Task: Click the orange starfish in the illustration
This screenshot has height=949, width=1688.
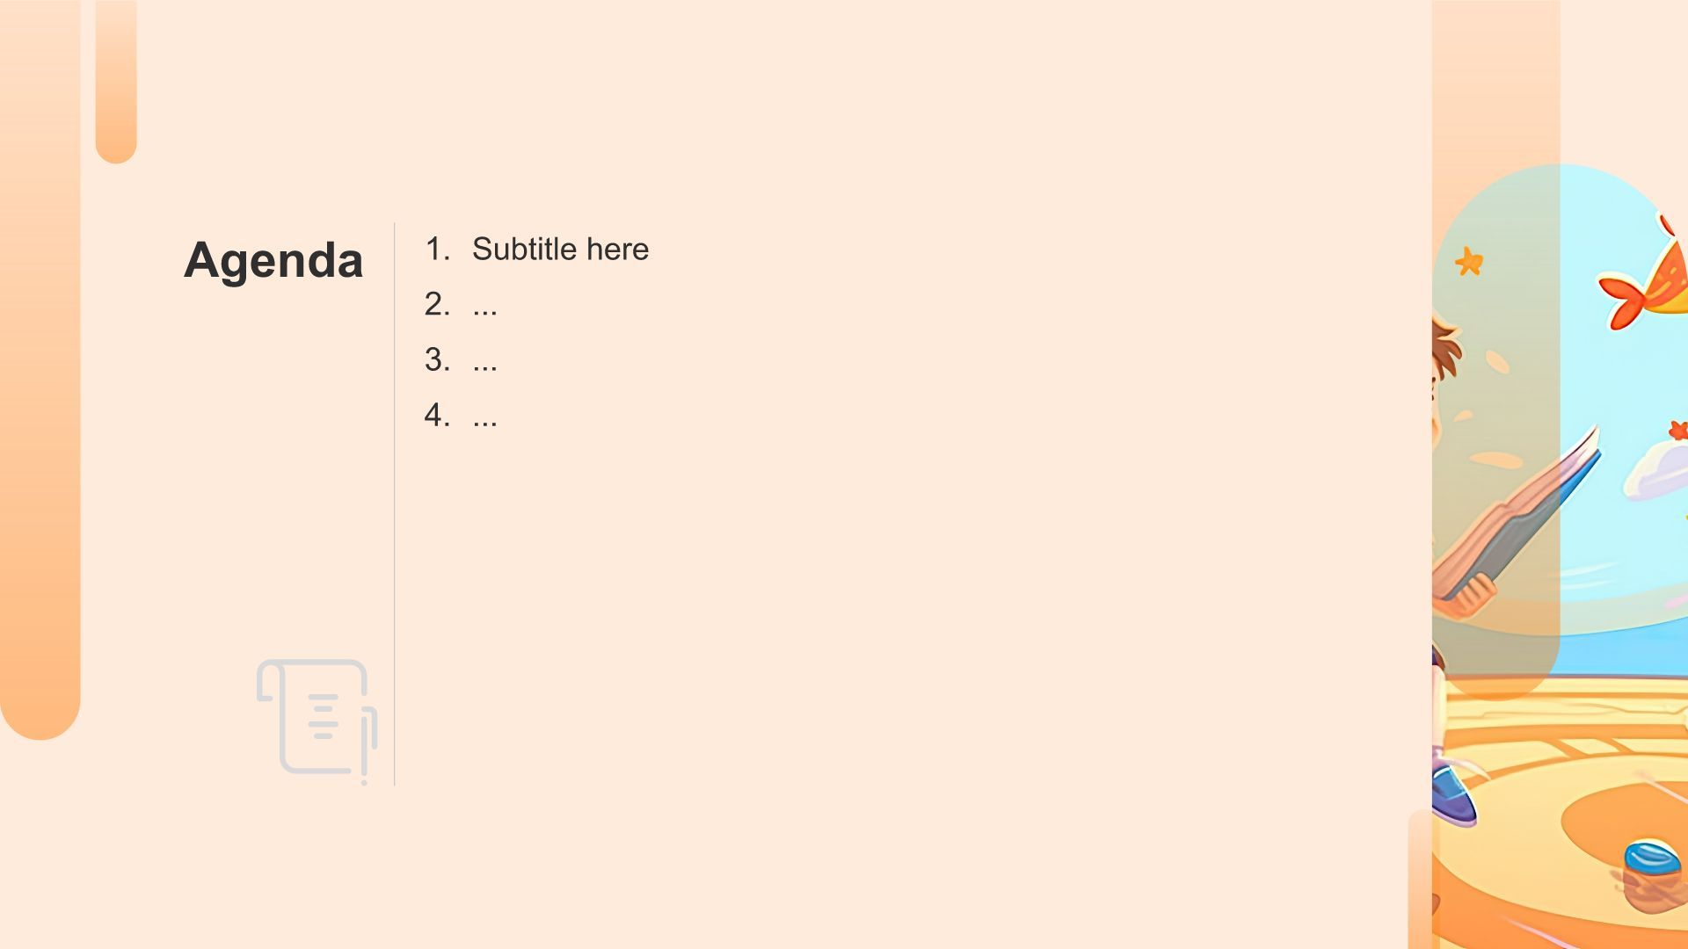Action: tap(1469, 261)
